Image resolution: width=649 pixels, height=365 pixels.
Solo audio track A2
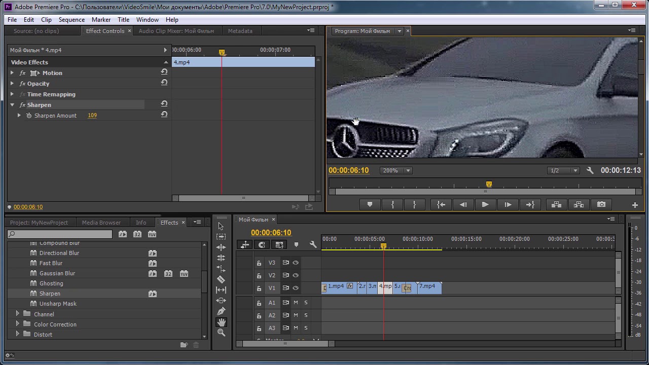[306, 315]
